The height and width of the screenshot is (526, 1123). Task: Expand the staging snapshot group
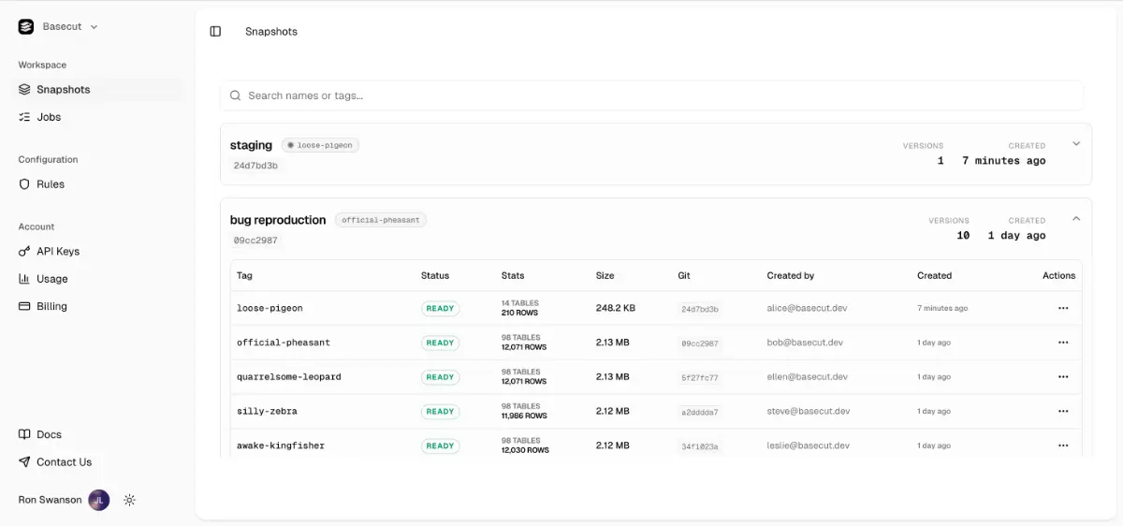(1076, 143)
